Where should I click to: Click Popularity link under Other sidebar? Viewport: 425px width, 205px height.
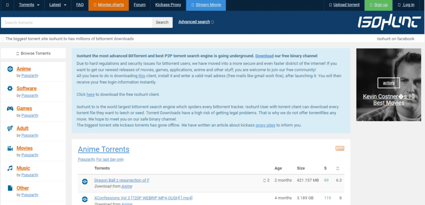pyautogui.click(x=30, y=195)
